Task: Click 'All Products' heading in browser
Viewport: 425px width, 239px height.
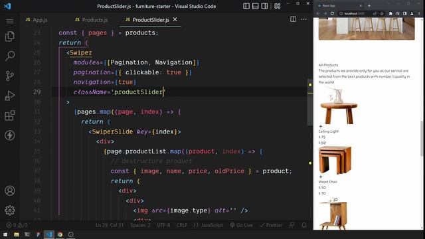Action: point(328,65)
